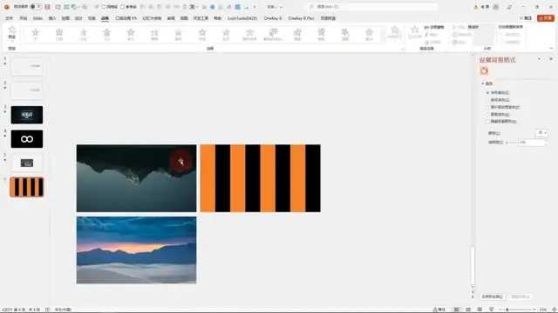This screenshot has width=558, height=313.
Task: Switch to reading view icon
Action: [480, 310]
